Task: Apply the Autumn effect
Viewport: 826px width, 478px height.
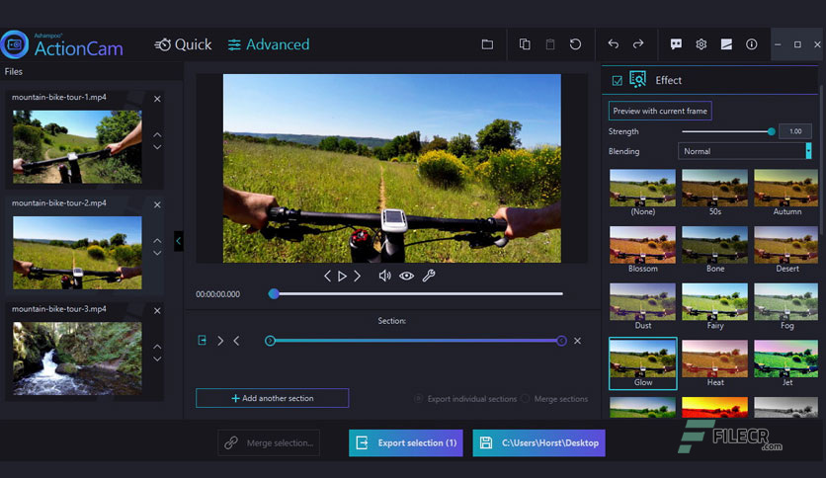Action: pos(786,193)
